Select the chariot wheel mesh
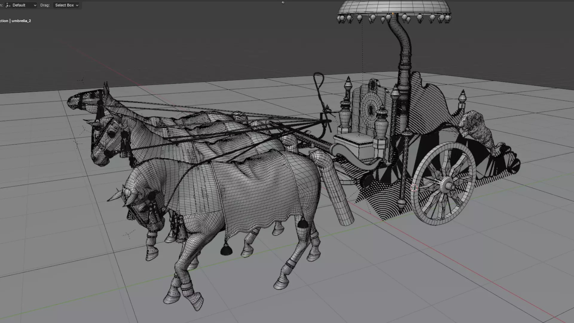The image size is (574, 323). tap(443, 184)
